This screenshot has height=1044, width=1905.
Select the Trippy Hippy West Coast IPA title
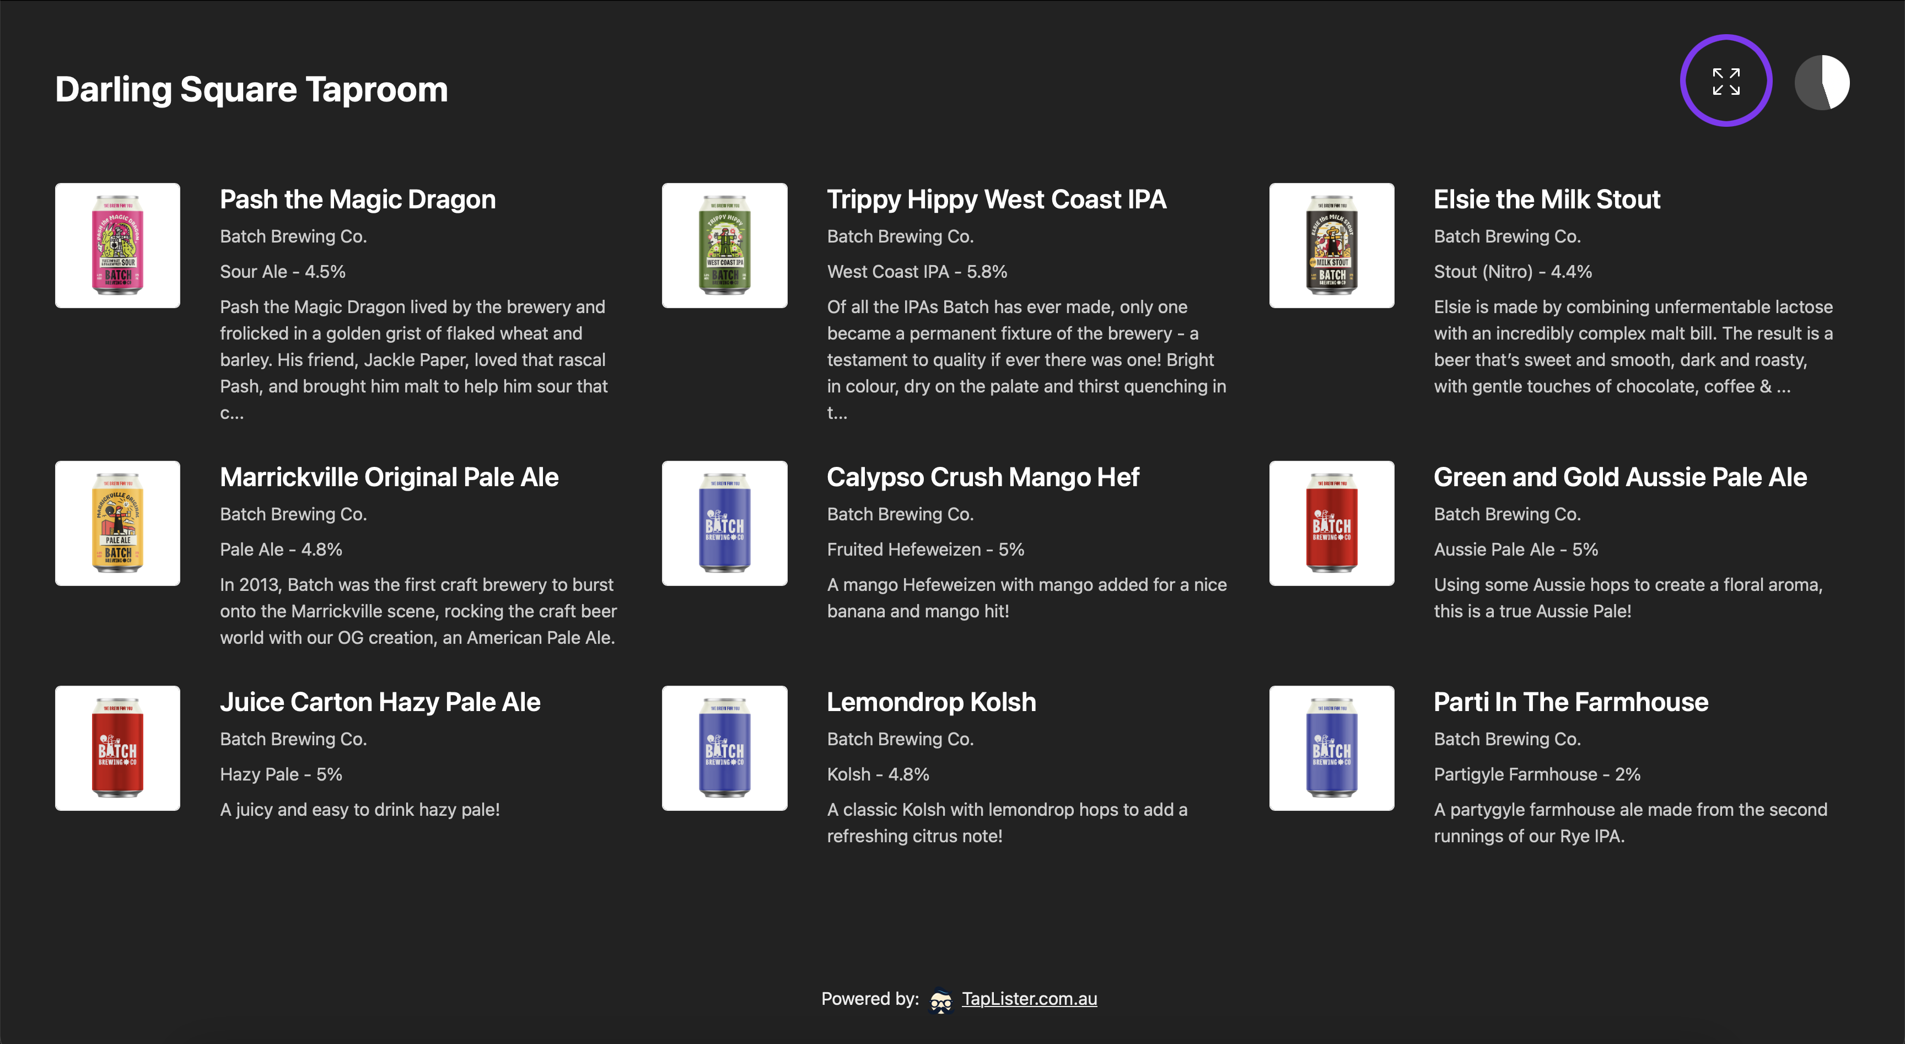[x=997, y=200]
